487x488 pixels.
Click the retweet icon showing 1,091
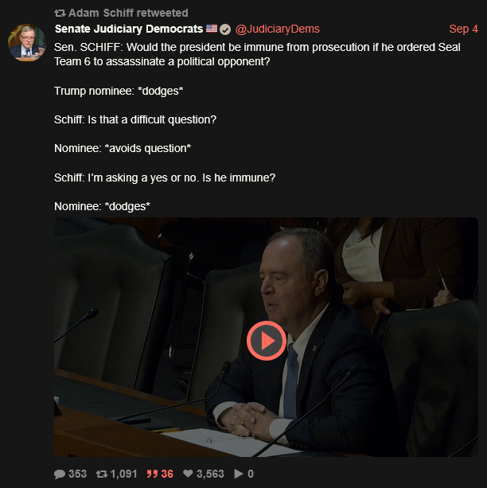pos(102,474)
